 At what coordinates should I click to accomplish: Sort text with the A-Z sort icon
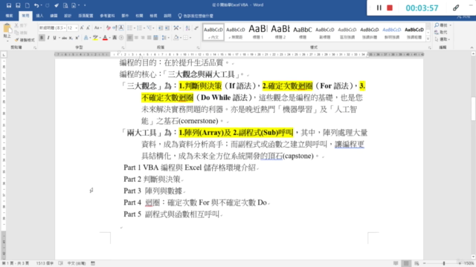(187, 28)
